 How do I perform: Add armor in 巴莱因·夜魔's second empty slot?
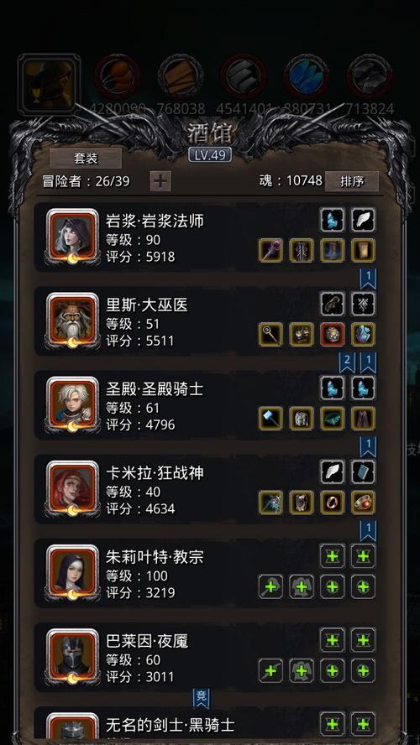[302, 671]
